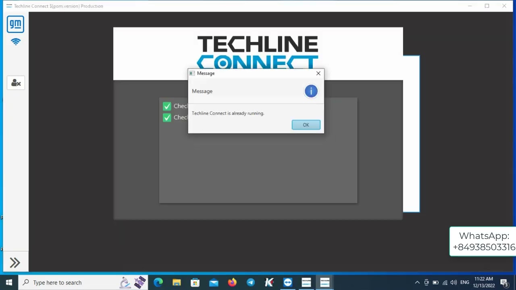Click the blue info icon in dialog
The image size is (516, 290).
311,91
